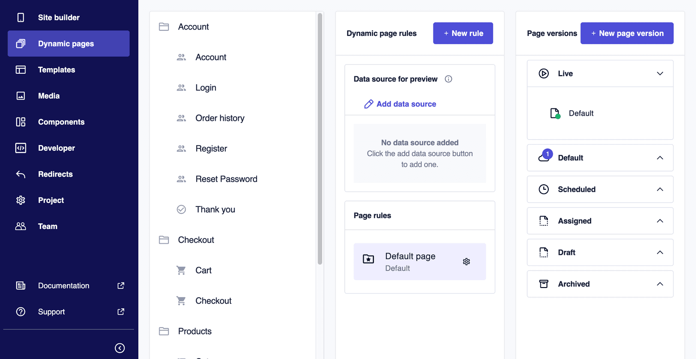Open the Team menu item
Image resolution: width=696 pixels, height=359 pixels.
coord(48,226)
